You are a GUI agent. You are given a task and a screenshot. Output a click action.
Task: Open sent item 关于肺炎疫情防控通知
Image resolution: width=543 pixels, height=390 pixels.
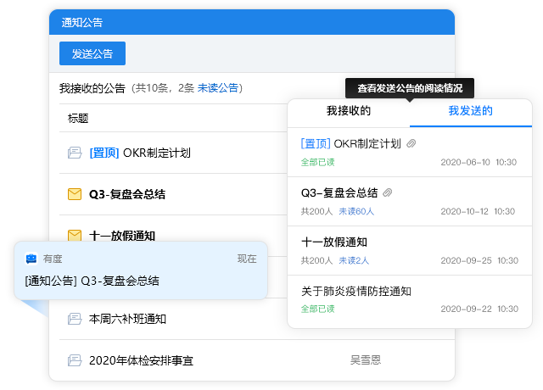tap(356, 291)
